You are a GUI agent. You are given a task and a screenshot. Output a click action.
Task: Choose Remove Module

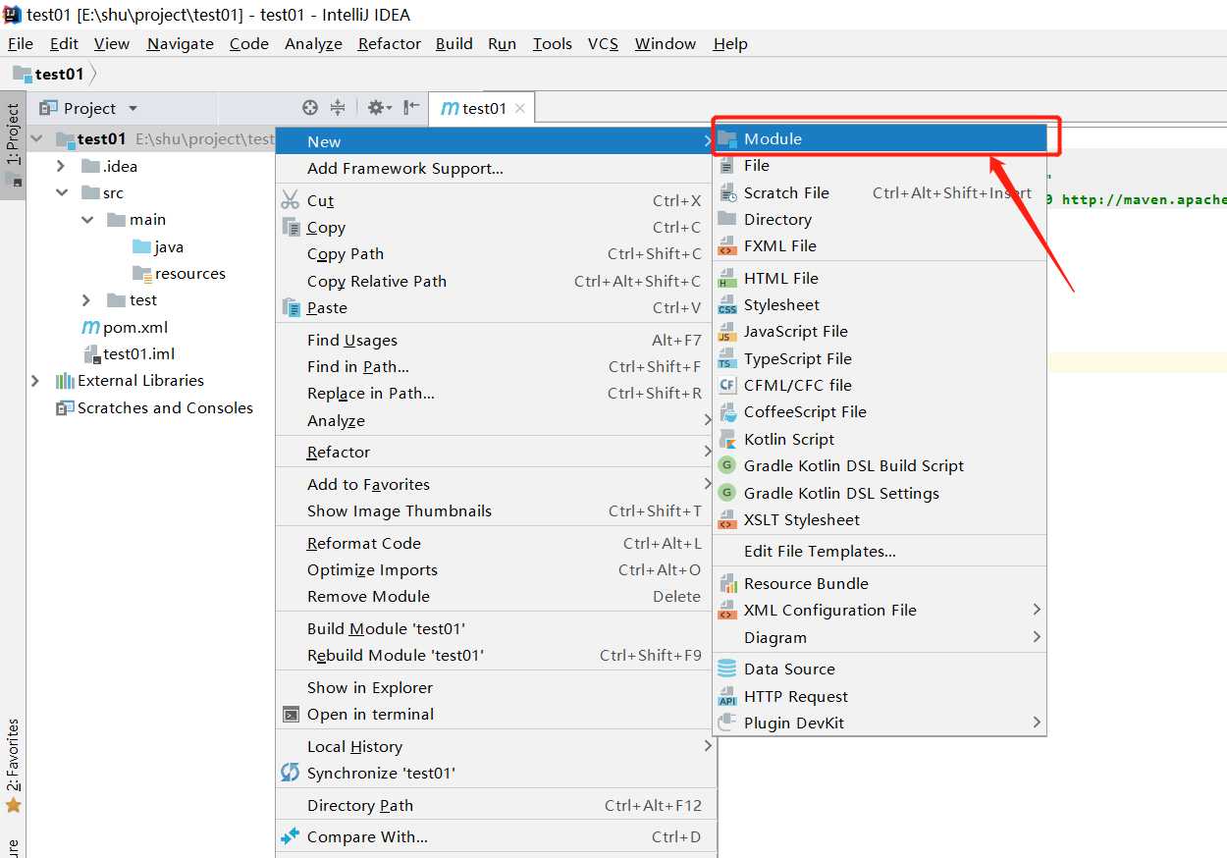click(496, 596)
